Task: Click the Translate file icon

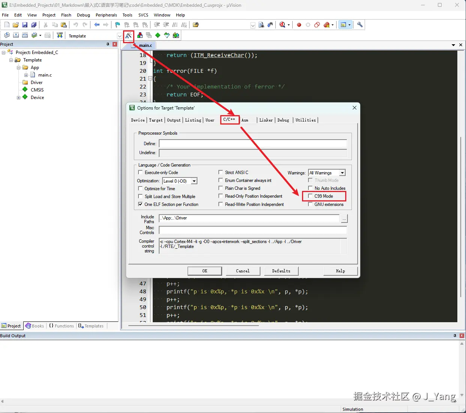Action: 7,35
